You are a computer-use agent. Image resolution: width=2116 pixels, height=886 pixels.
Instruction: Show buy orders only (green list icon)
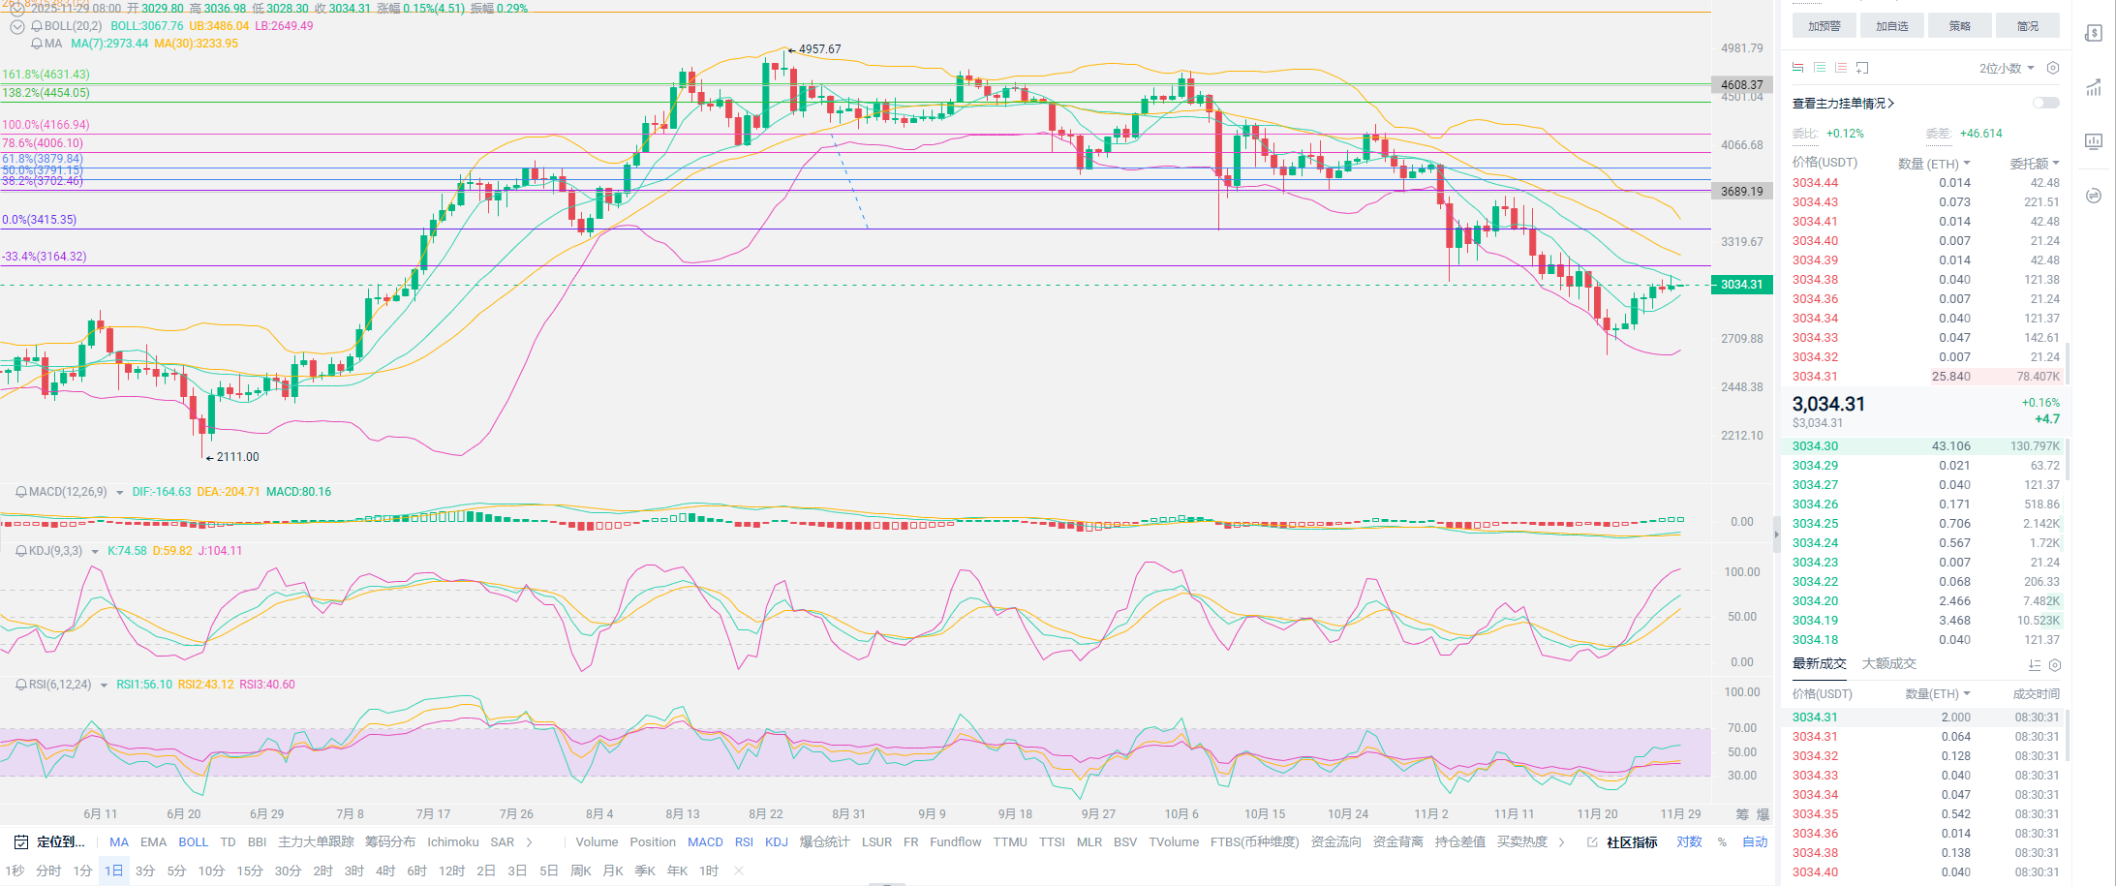(1820, 68)
